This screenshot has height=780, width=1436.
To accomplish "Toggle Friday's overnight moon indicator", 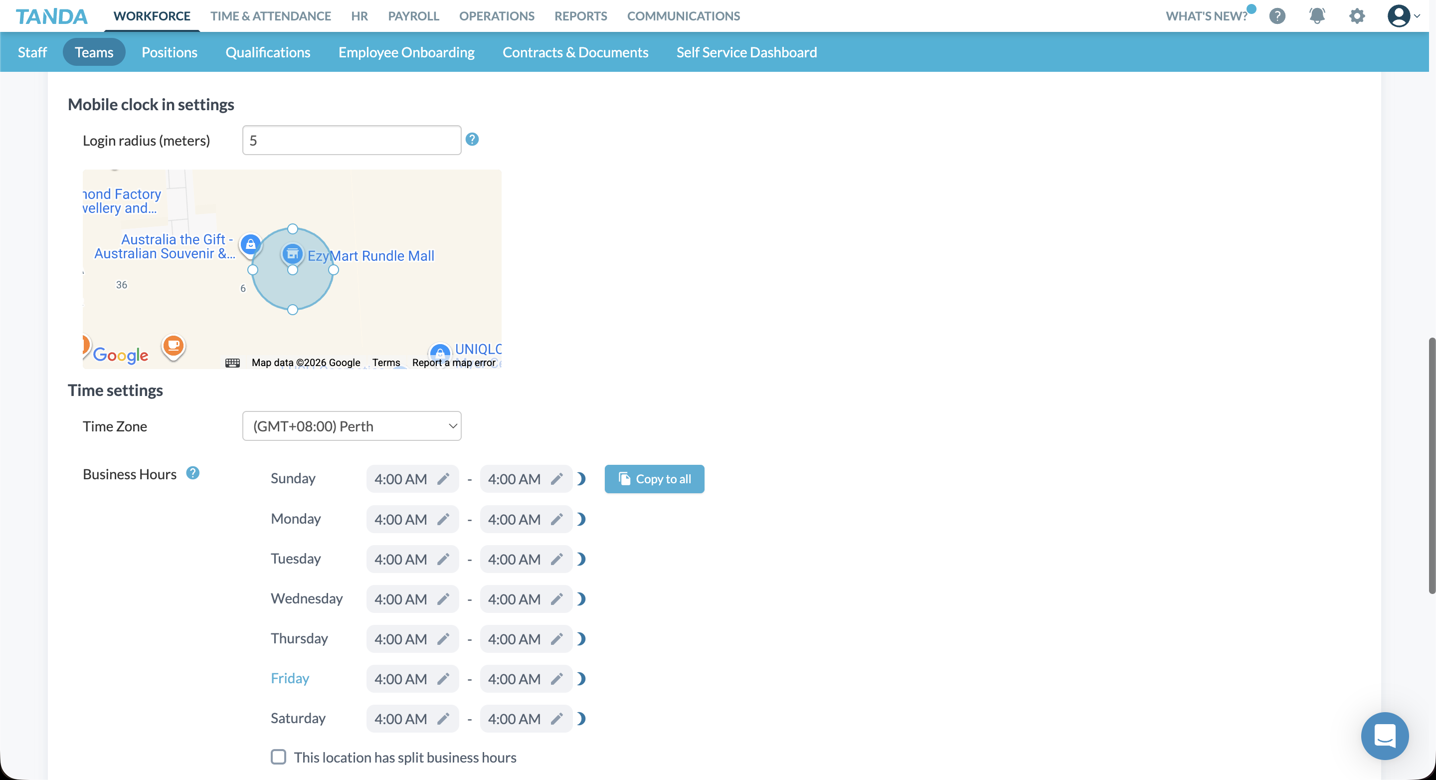I will [582, 679].
